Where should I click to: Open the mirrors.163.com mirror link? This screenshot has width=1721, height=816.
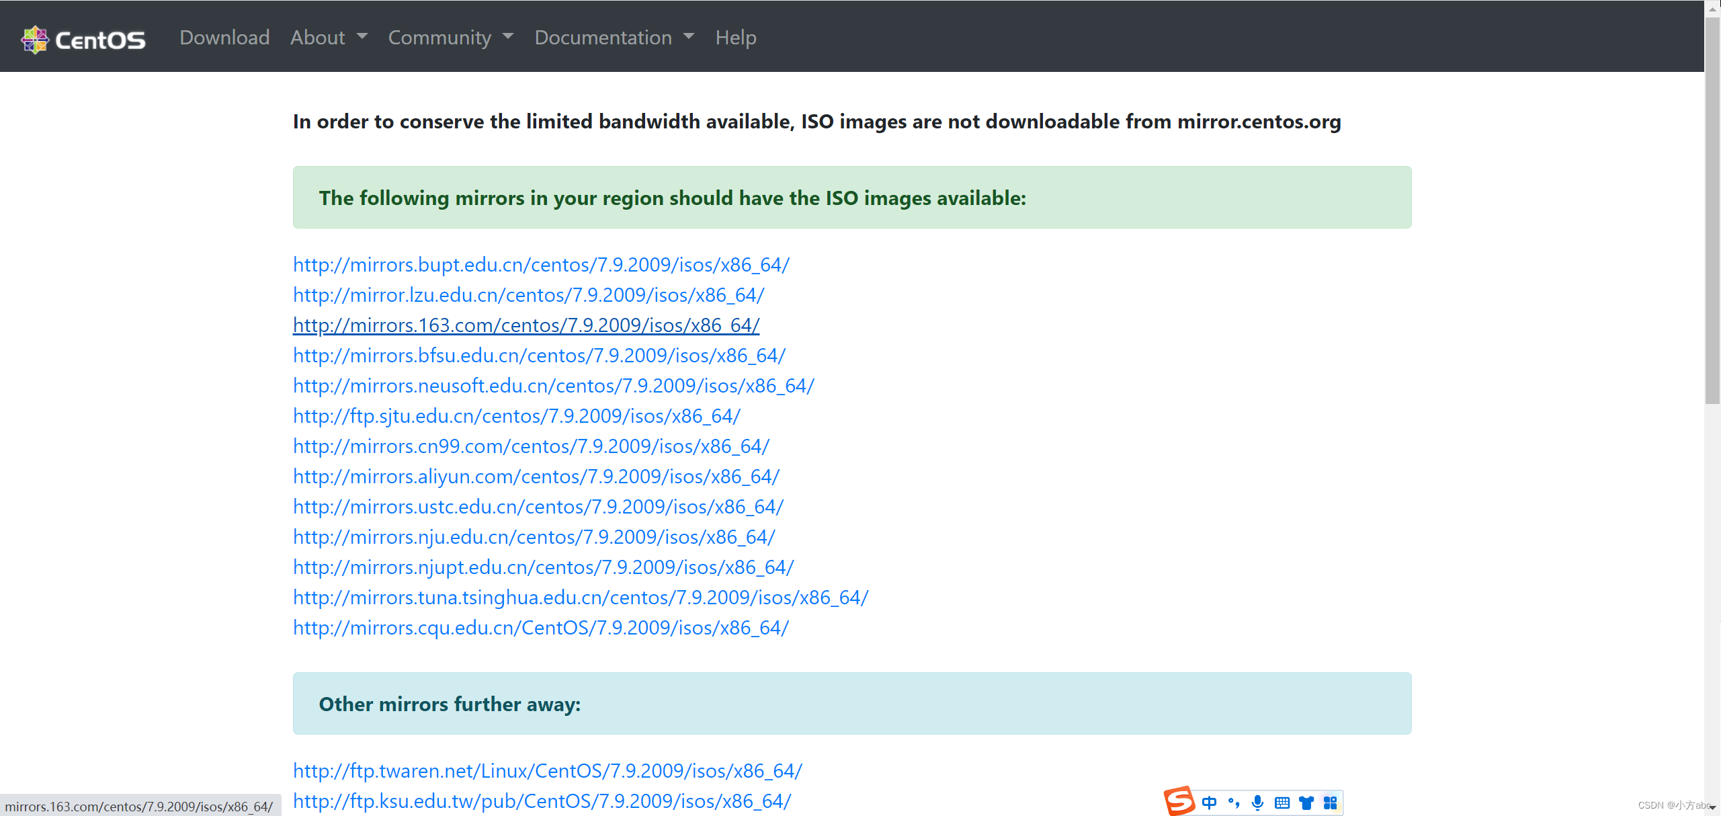526,325
